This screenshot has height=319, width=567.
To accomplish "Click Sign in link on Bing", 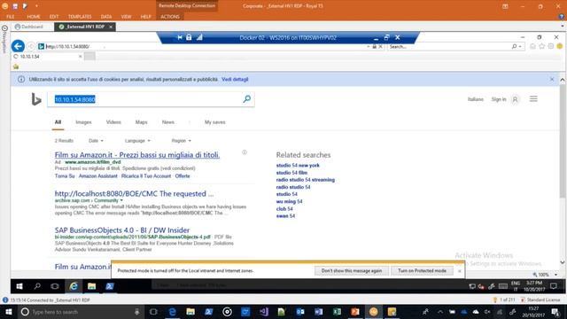I will click(x=499, y=99).
